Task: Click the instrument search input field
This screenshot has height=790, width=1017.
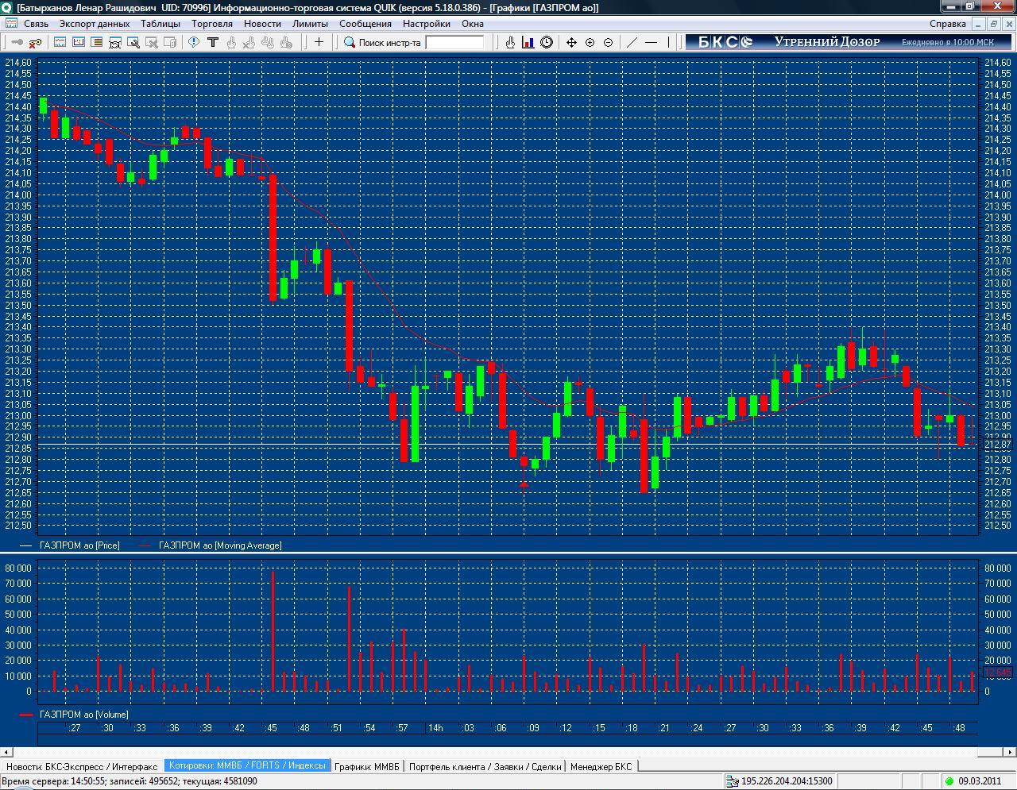Action: [x=454, y=43]
